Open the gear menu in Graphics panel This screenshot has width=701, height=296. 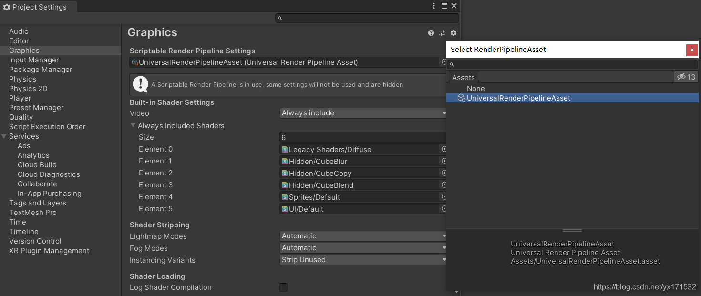point(454,33)
